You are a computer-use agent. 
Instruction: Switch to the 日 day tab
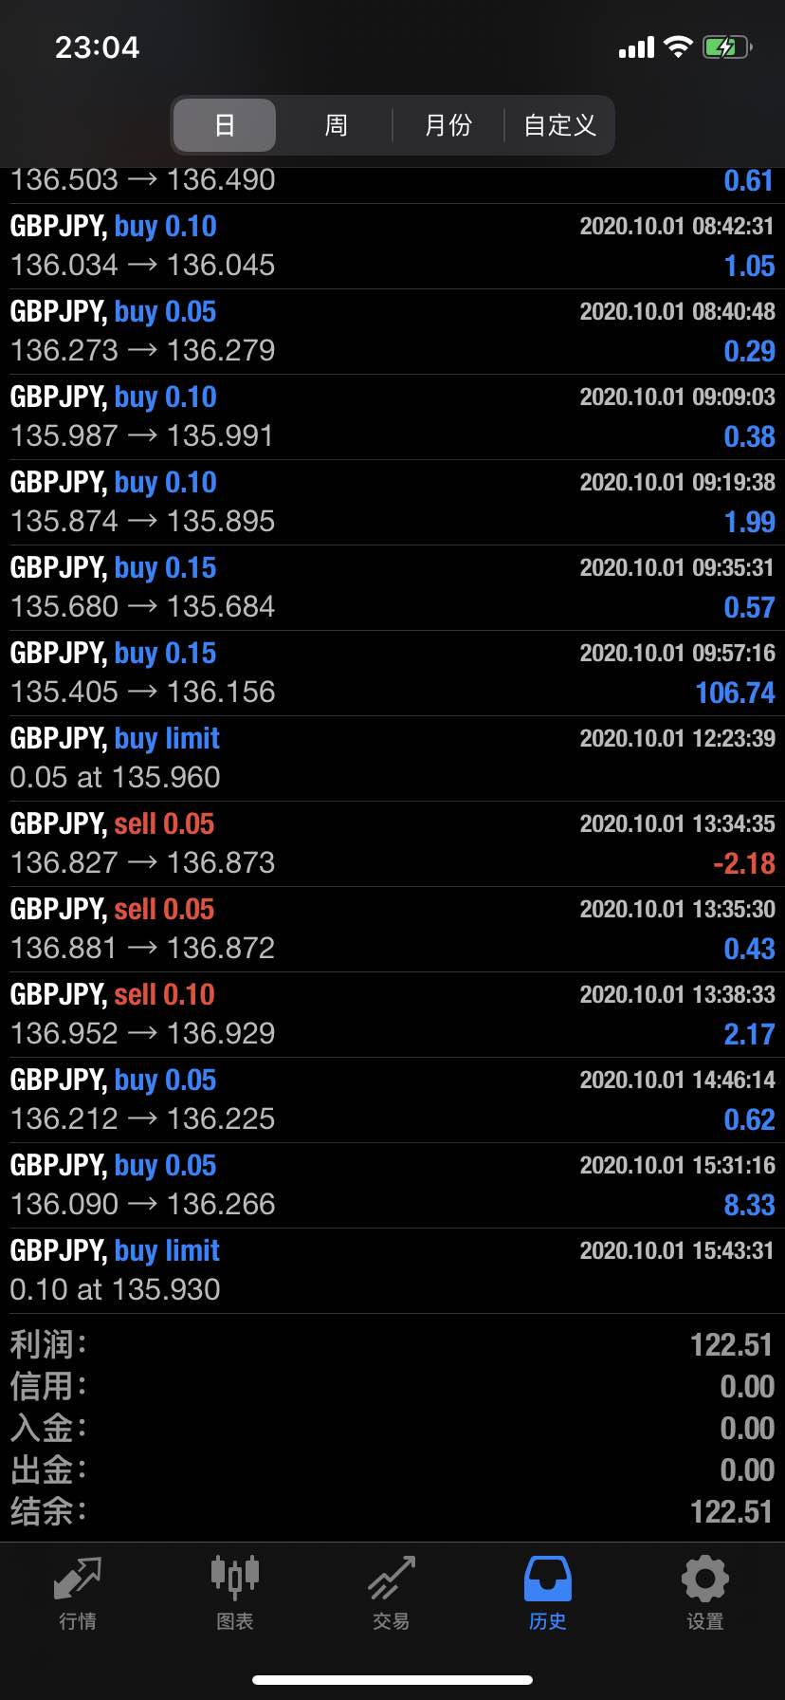(225, 125)
